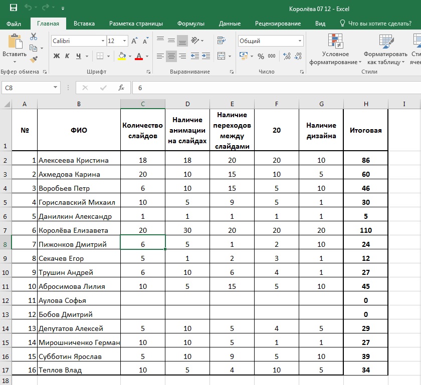Switch to the Формулы tab
Image resolution: width=421 pixels, height=385 pixels.
190,24
